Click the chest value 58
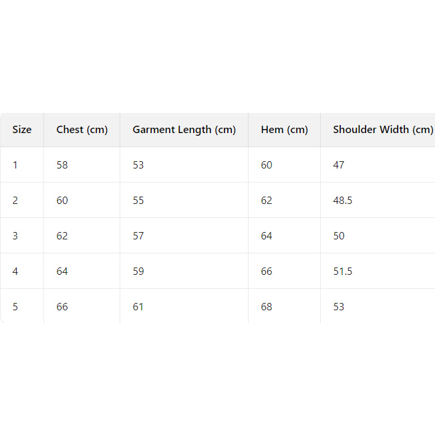 (x=62, y=165)
